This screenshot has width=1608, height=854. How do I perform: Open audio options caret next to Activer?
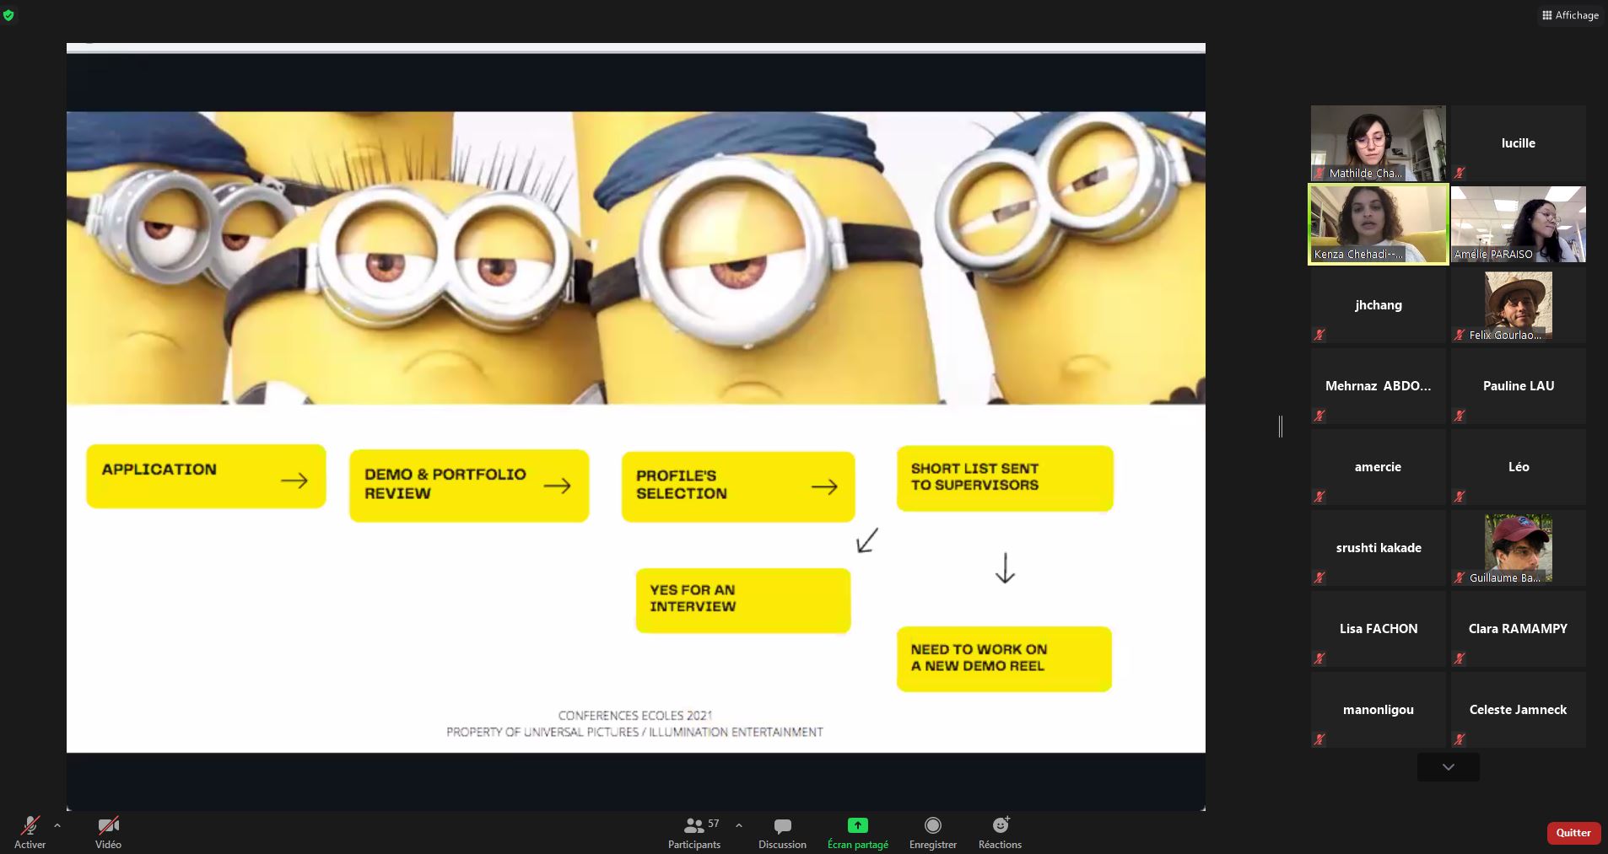tap(57, 825)
